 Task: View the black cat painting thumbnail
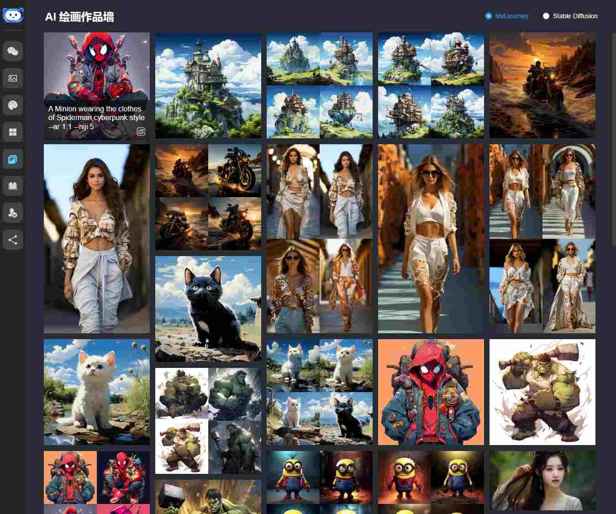pos(208,309)
